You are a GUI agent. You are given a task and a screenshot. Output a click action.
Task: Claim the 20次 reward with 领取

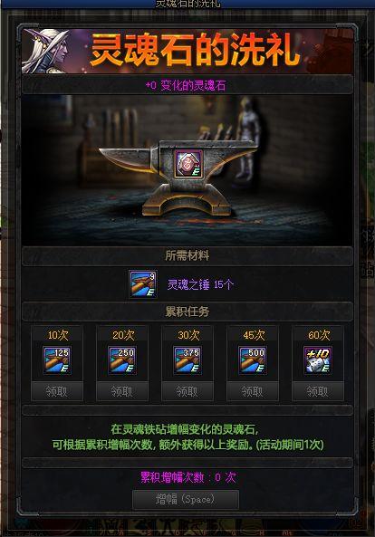pos(122,391)
